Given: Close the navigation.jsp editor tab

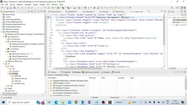Looking at the screenshot, I should [x=145, y=12].
